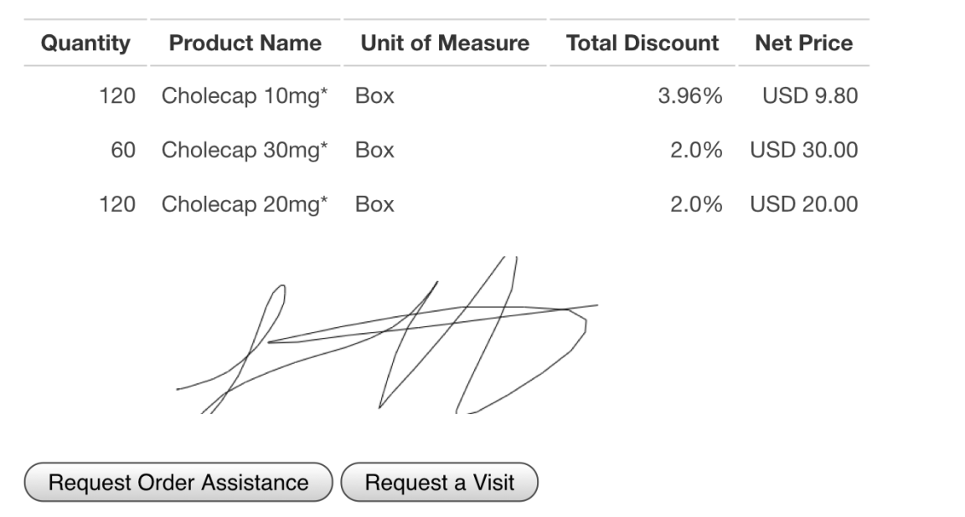Image resolution: width=965 pixels, height=517 pixels.
Task: Select the Cholecap 20mg* product name
Action: [245, 205]
